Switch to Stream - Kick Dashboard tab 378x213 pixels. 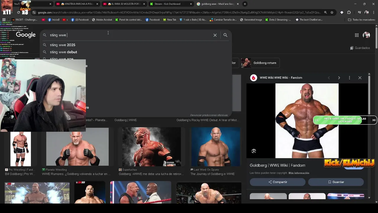170,4
